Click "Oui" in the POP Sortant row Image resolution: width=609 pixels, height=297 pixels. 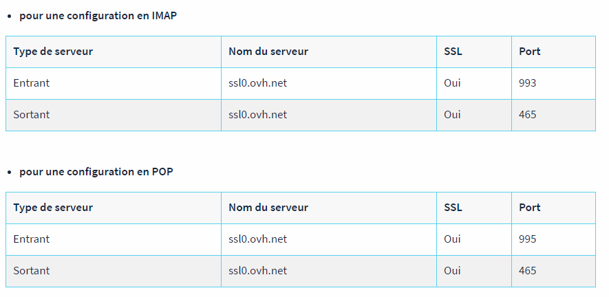452,271
